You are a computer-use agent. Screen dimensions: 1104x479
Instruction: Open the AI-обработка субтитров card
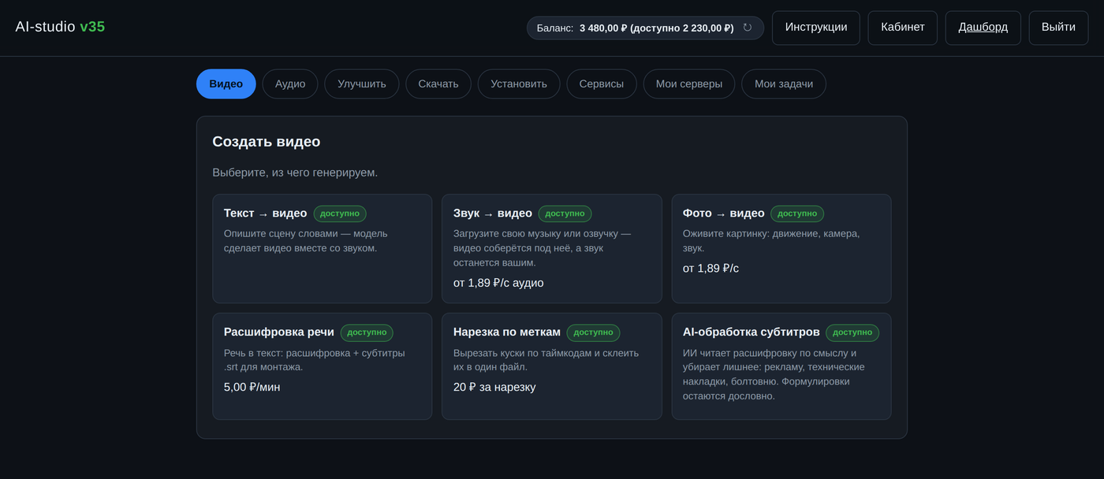[x=781, y=366]
